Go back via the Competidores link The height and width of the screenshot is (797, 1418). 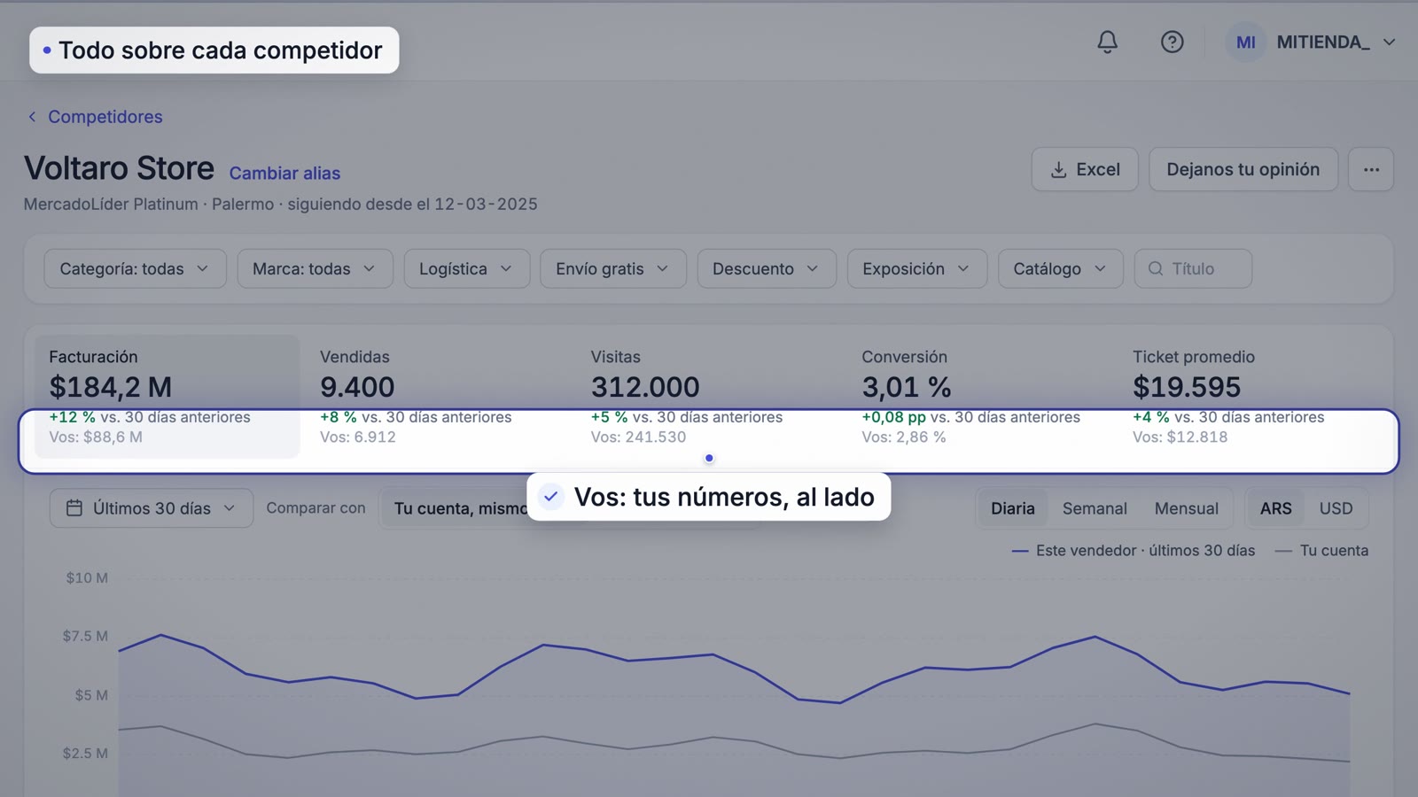[x=95, y=117]
